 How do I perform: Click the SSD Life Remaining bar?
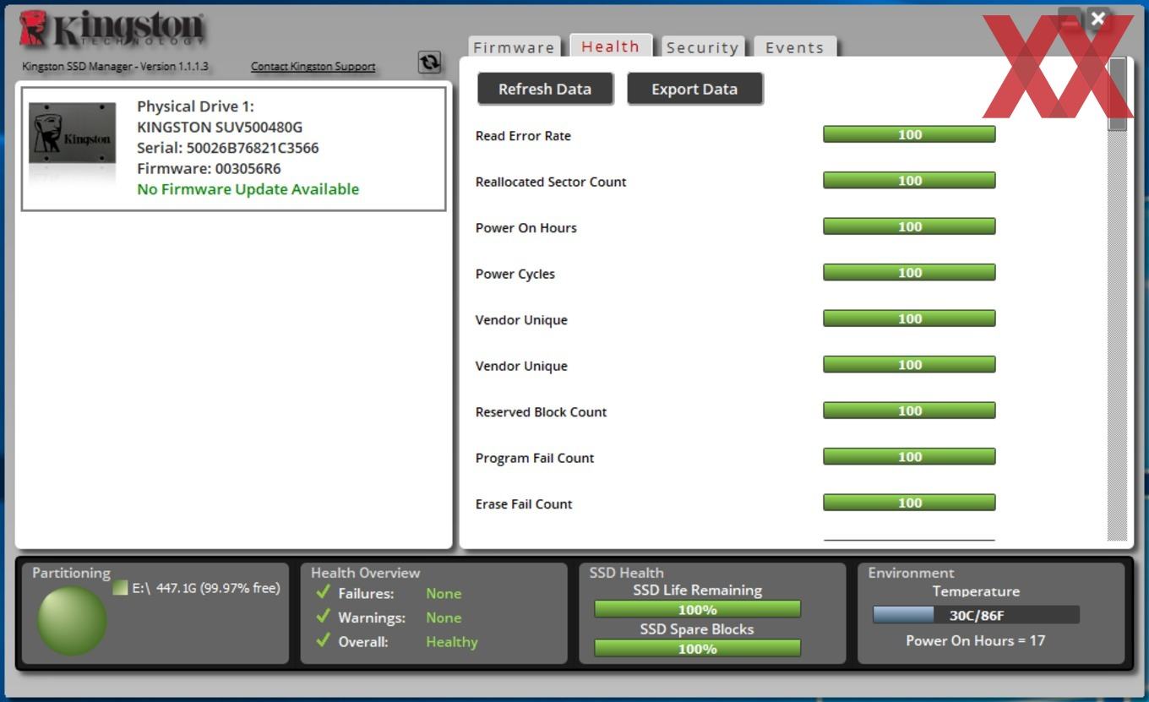(697, 609)
